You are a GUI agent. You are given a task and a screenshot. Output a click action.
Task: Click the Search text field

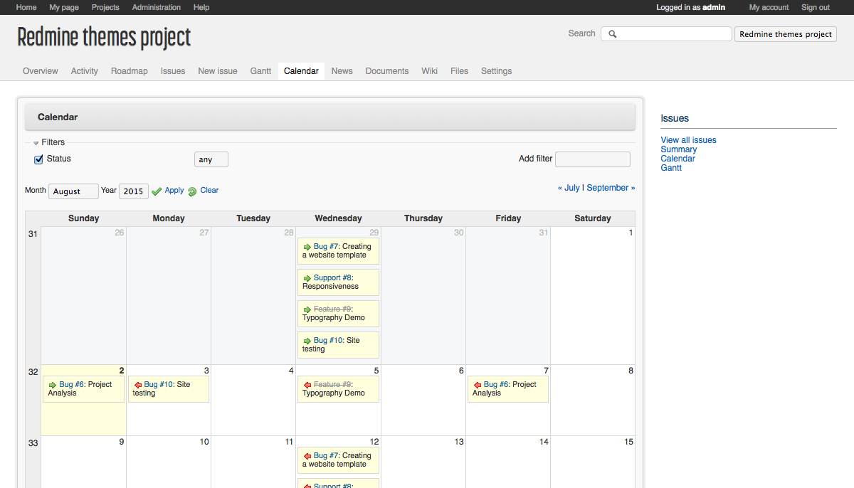[666, 34]
